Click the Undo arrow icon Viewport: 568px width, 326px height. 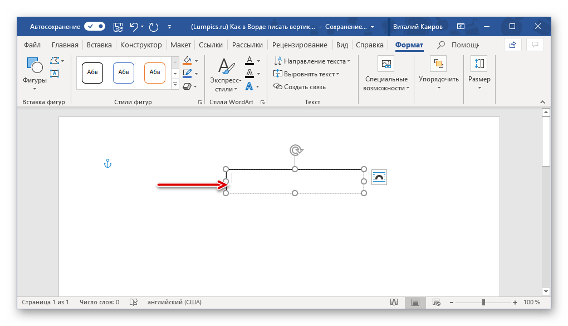coord(134,27)
